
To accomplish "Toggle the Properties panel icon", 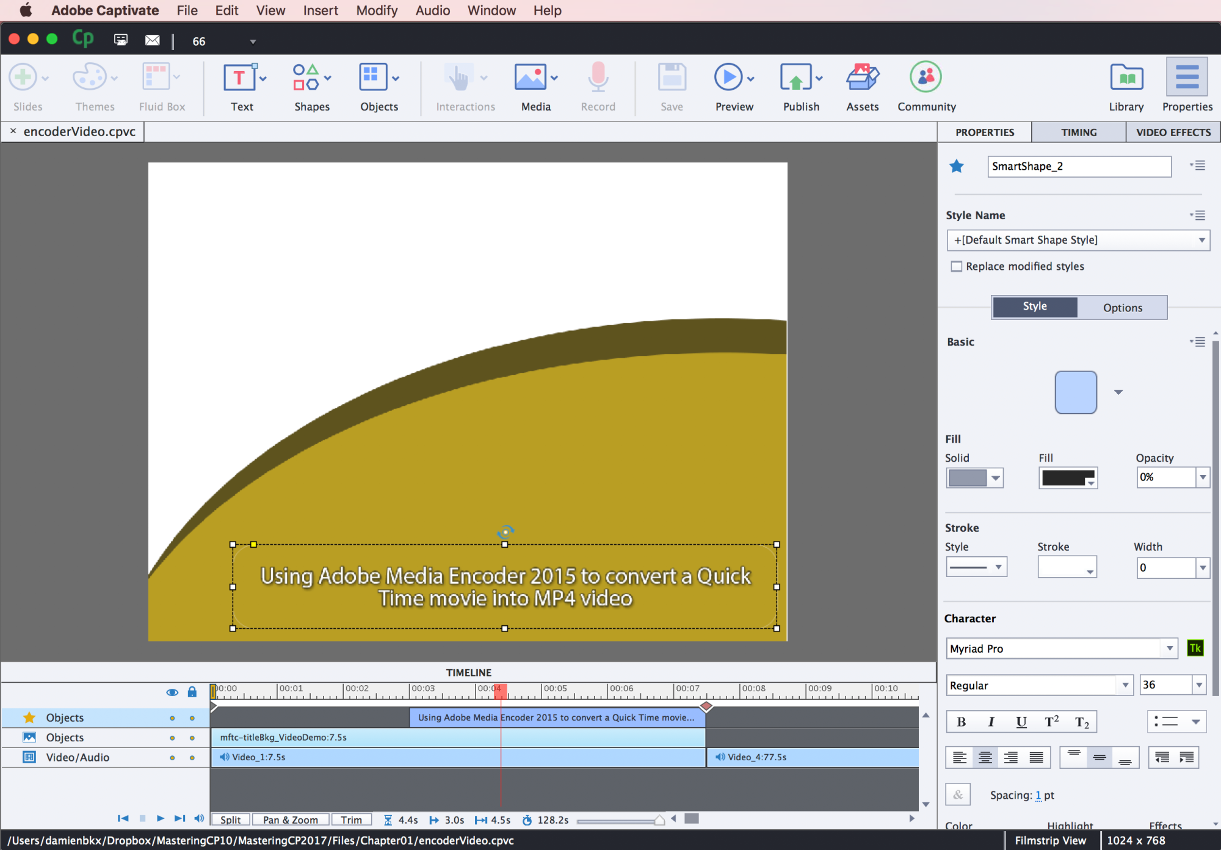I will (x=1187, y=77).
